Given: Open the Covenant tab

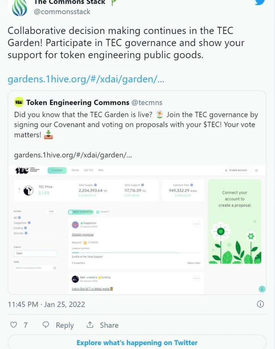Looking at the screenshot, I should [57, 170].
